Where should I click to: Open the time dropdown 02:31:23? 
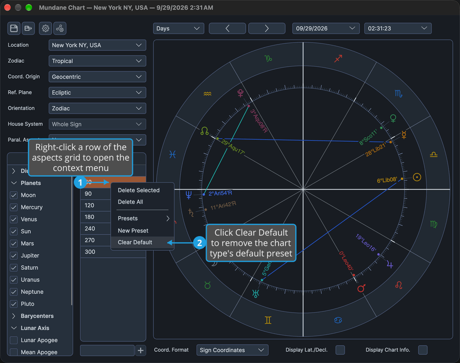pyautogui.click(x=398, y=28)
